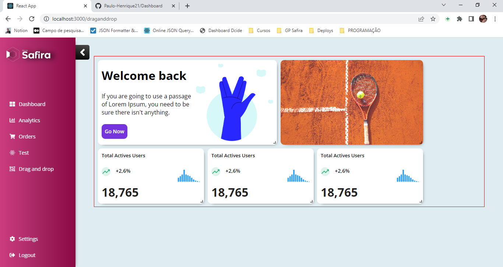Open the JSON Formatter bookmark
Screen dimensions: 503x267
114,31
